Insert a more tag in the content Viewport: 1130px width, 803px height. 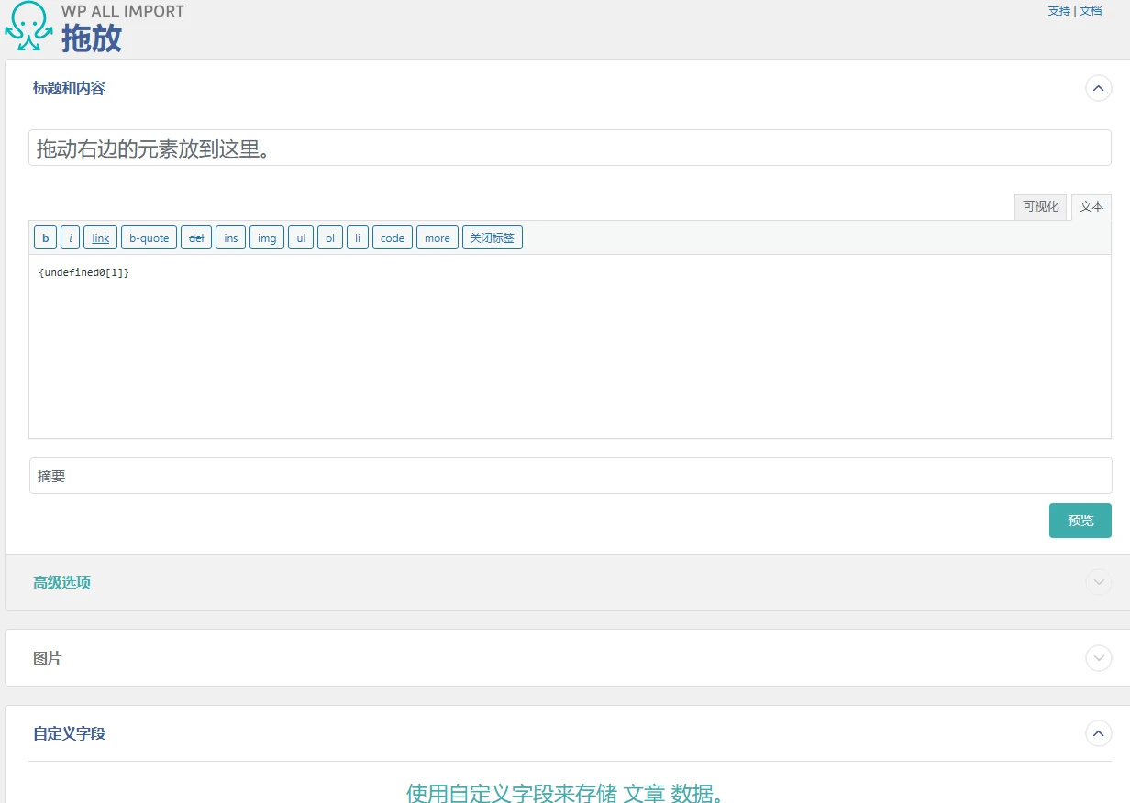437,237
